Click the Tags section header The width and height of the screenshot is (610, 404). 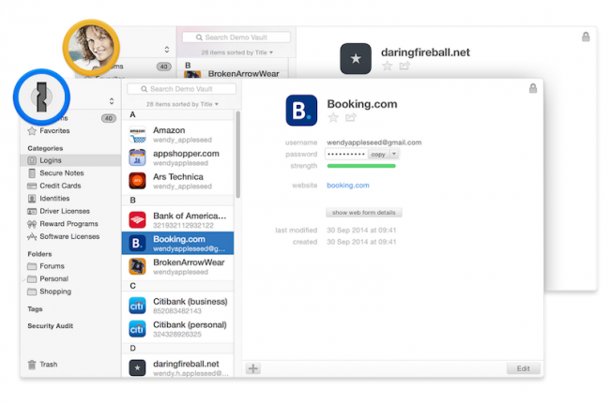pyautogui.click(x=35, y=309)
